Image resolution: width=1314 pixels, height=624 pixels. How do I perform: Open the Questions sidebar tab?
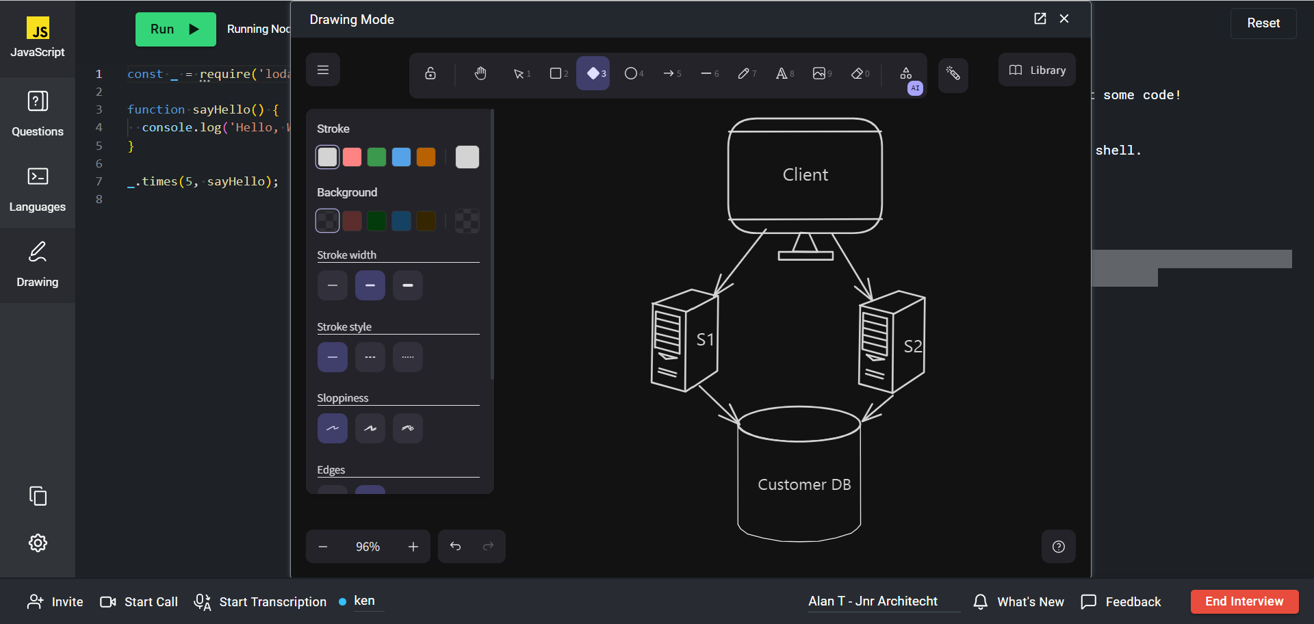click(x=38, y=114)
